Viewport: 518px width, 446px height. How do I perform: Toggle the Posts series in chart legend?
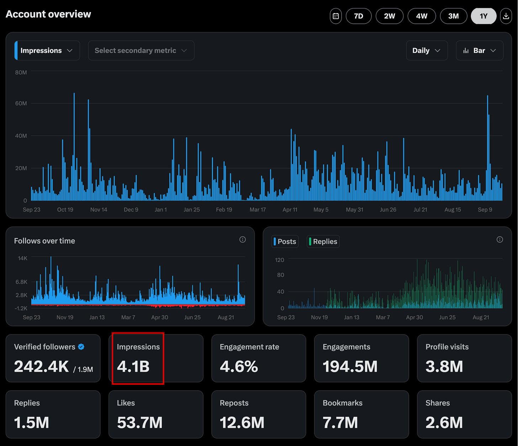point(285,241)
